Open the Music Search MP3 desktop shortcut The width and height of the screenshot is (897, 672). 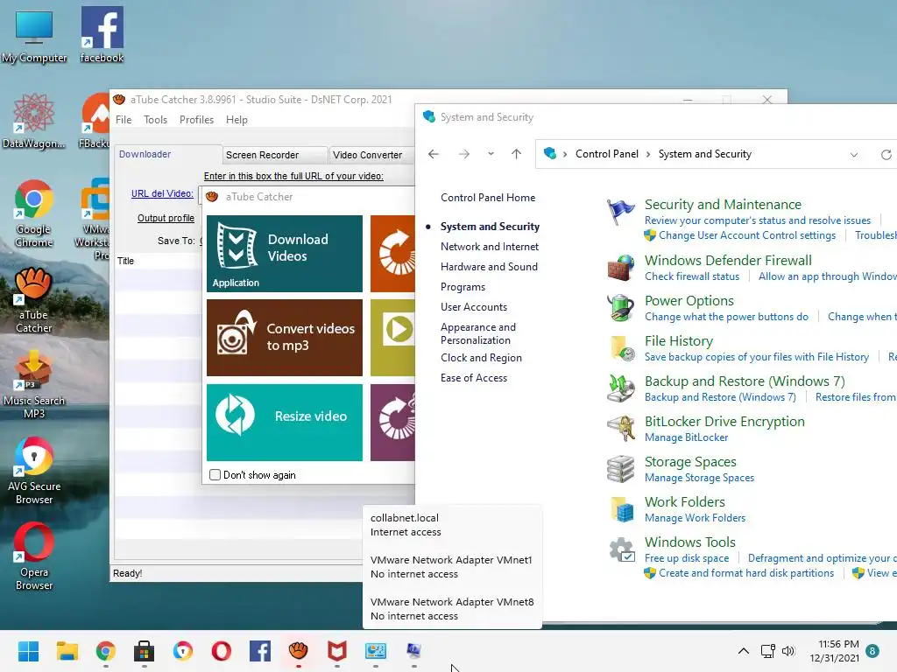click(x=34, y=385)
